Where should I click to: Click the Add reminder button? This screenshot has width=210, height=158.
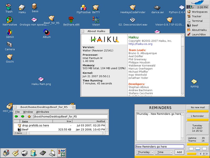tap(179, 152)
